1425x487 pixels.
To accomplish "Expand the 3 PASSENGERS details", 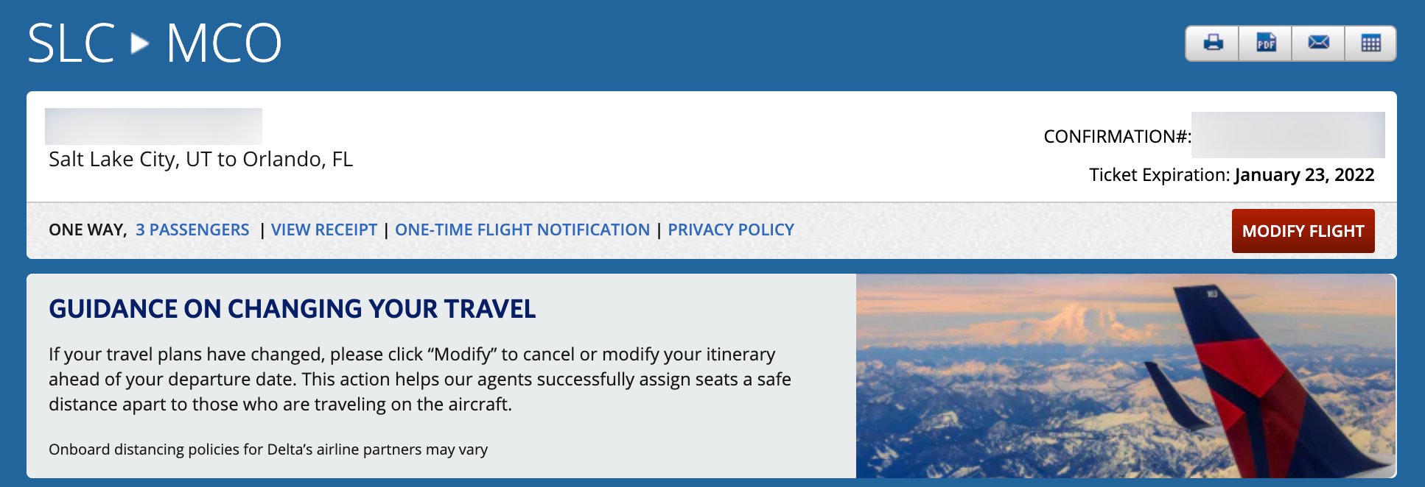I will point(191,230).
